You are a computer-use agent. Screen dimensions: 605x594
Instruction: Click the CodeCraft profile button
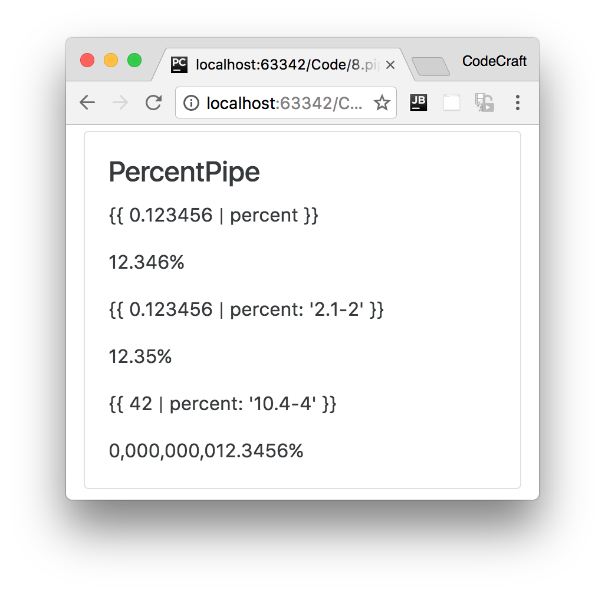pyautogui.click(x=494, y=61)
